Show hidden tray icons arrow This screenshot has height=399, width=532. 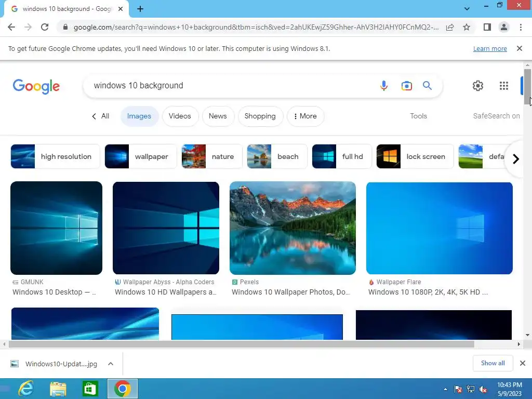click(x=445, y=389)
